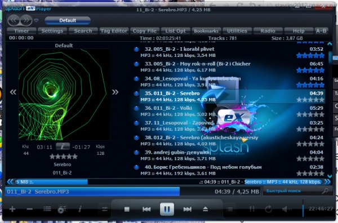Toggle the A-B repeat button

(321, 31)
